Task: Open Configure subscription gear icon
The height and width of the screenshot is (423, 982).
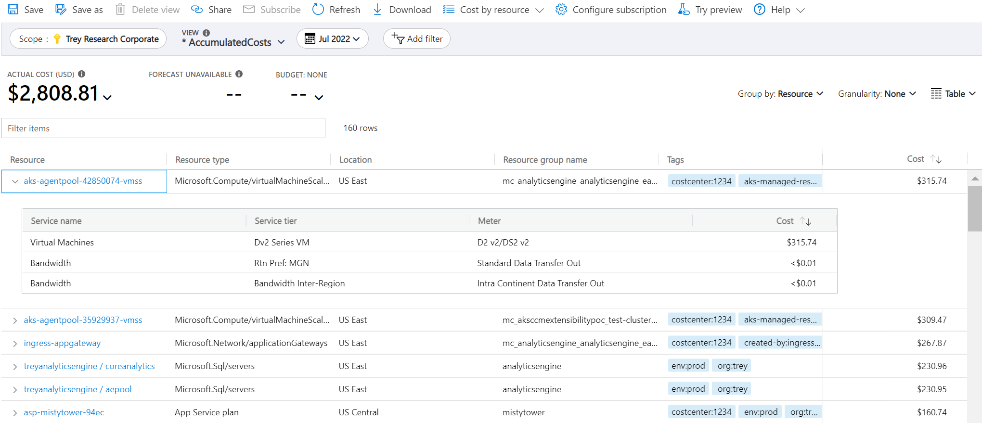Action: (561, 10)
